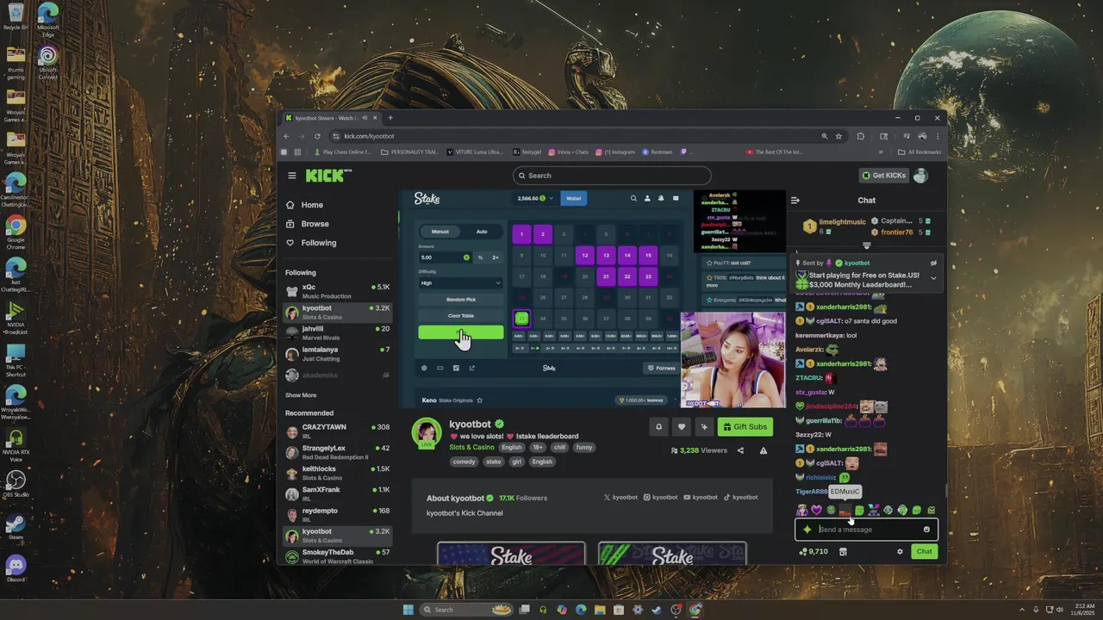Toggle the notification bell for kyootbot
Screen dimensions: 1103x620
[658, 426]
